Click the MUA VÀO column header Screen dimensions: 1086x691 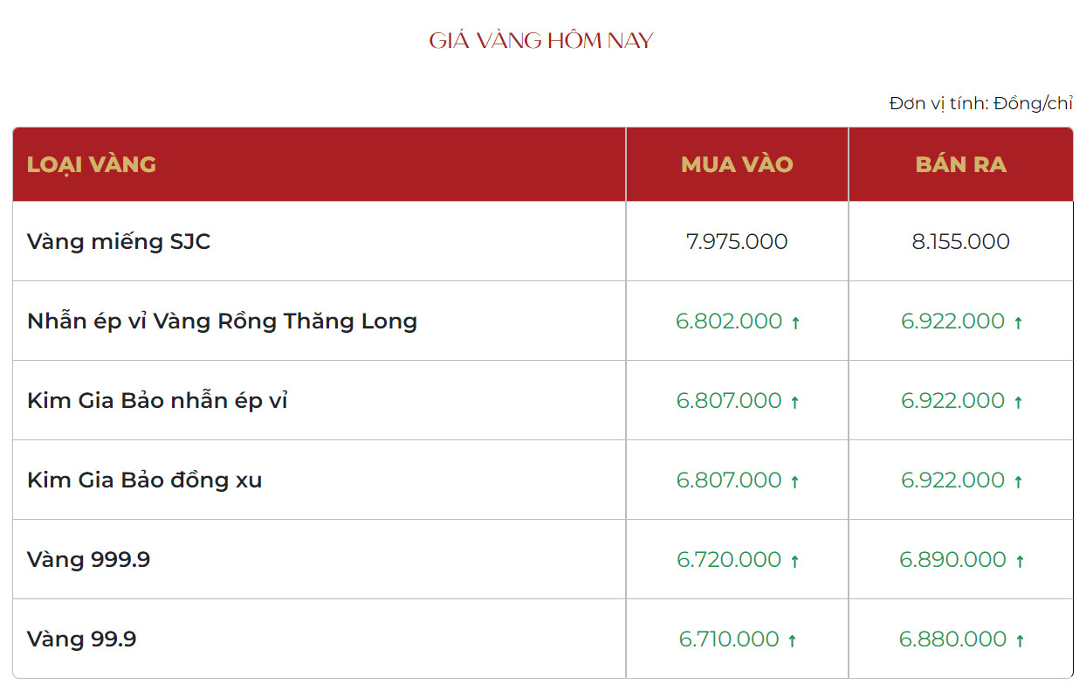pos(737,164)
